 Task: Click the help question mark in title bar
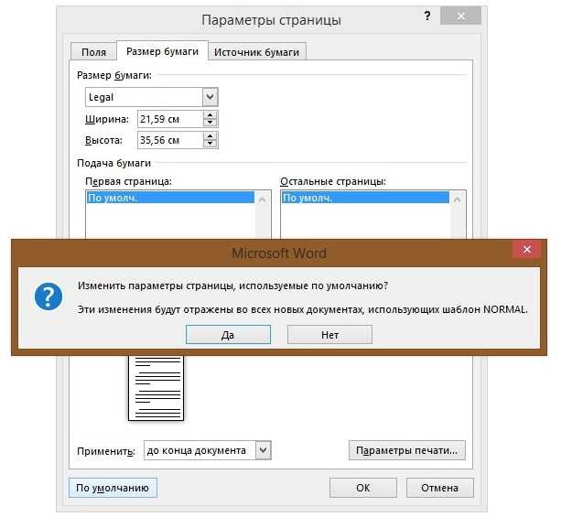click(427, 16)
